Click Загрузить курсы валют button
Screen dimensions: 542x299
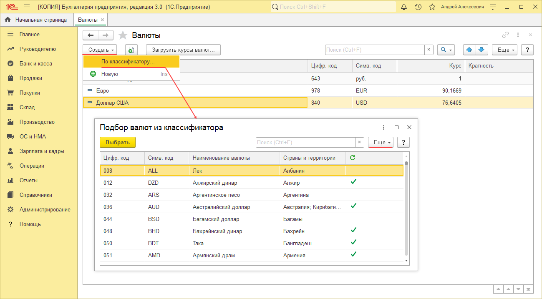183,50
